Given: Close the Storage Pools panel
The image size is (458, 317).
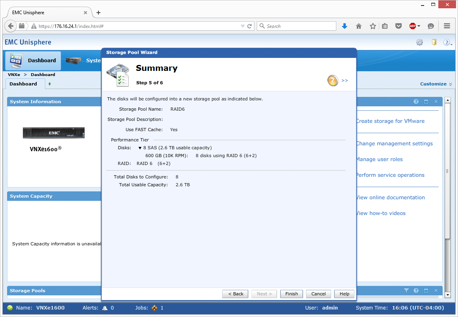Looking at the screenshot, I should coord(436,290).
